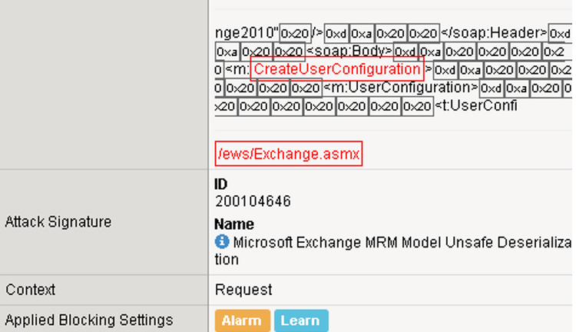576x332 pixels.
Task: Click the blue Learn button
Action: click(x=300, y=320)
